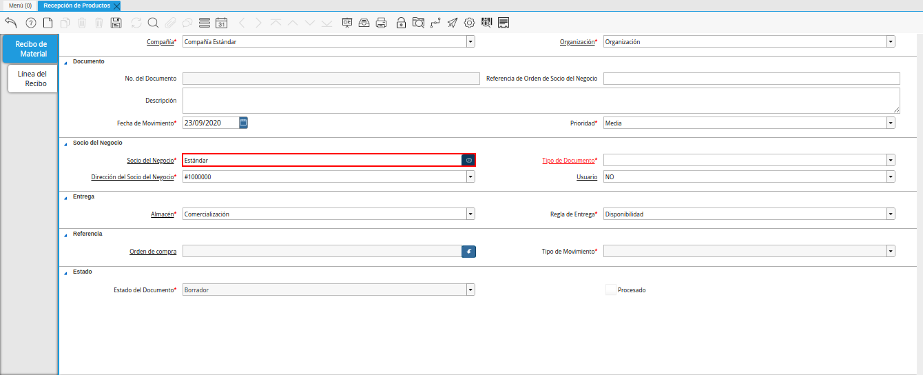923x375 pixels.
Task: Open the workflow nodes icon
Action: click(435, 23)
